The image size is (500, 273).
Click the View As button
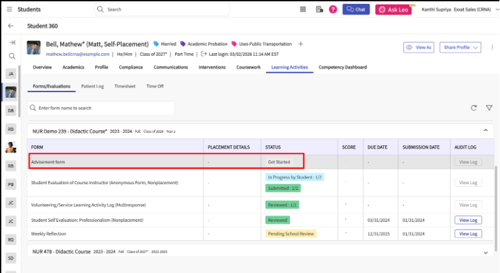(x=419, y=47)
